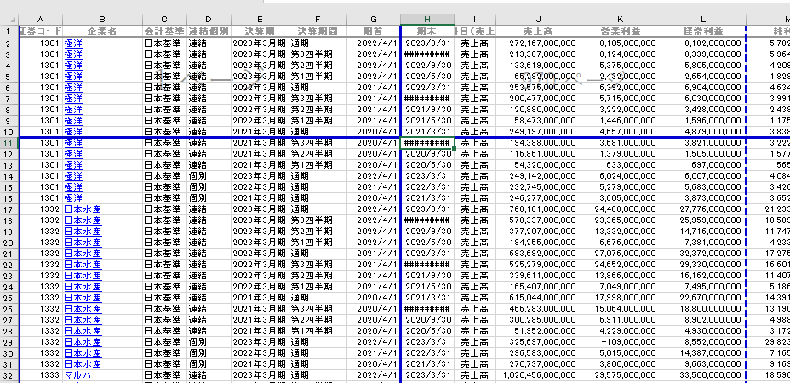Select column E header

click(x=260, y=19)
